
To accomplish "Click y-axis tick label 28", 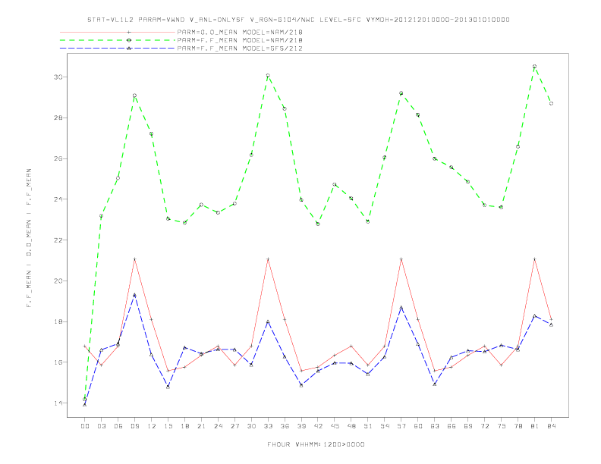I will (x=58, y=118).
